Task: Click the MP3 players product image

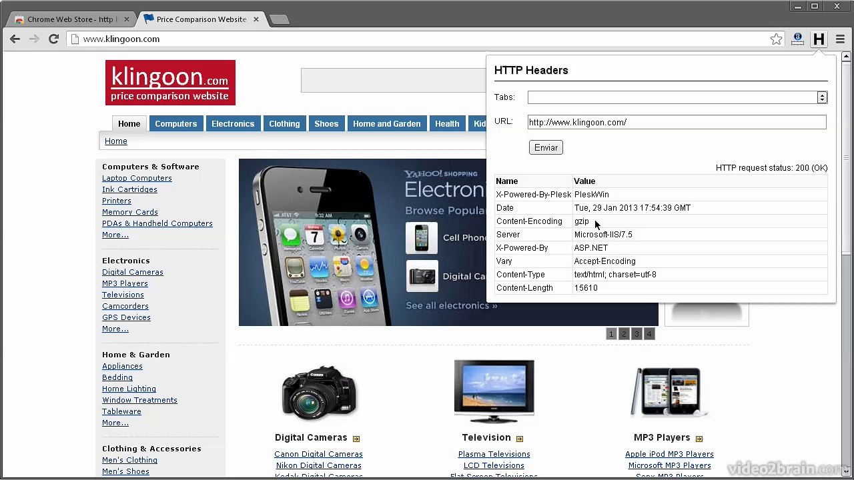Action: pyautogui.click(x=669, y=392)
